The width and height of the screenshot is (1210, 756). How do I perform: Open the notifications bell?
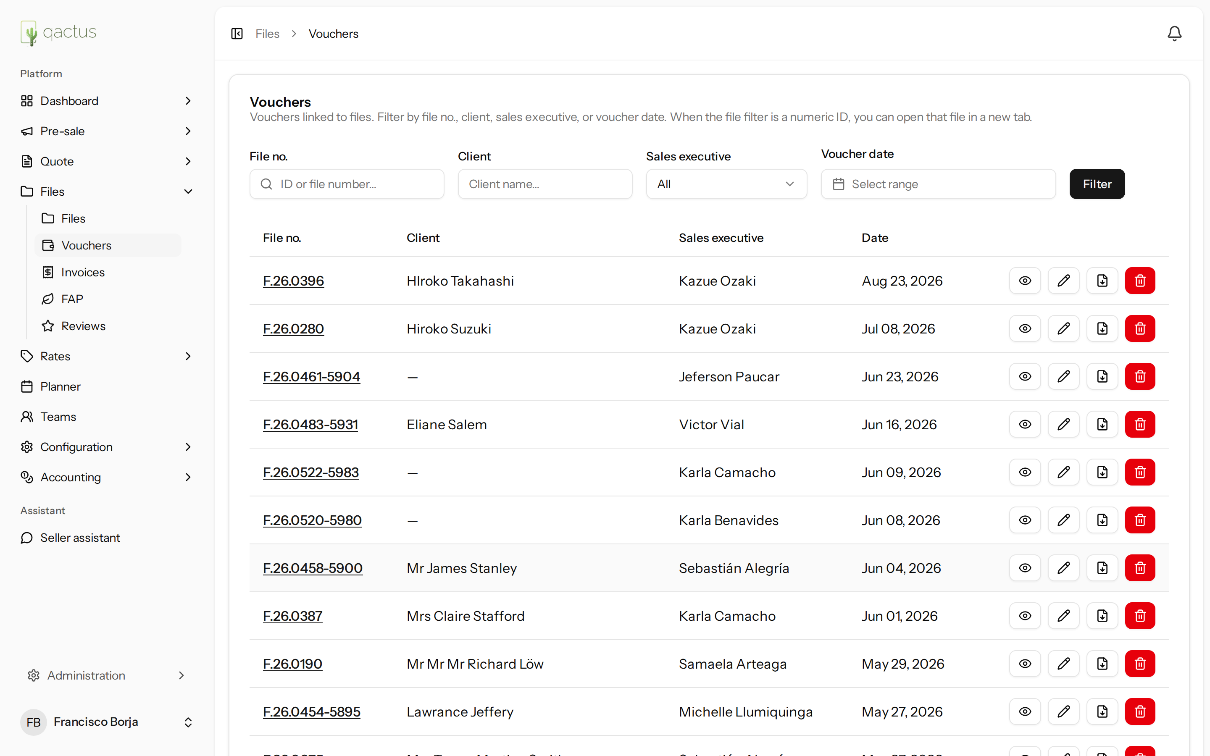[1175, 34]
